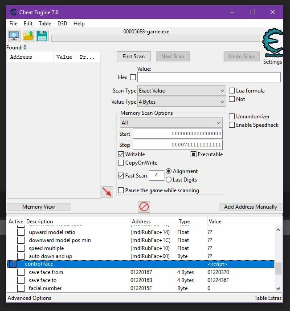
Task: Open the Value Type 4 Bytes dropdown
Action: pos(182,102)
